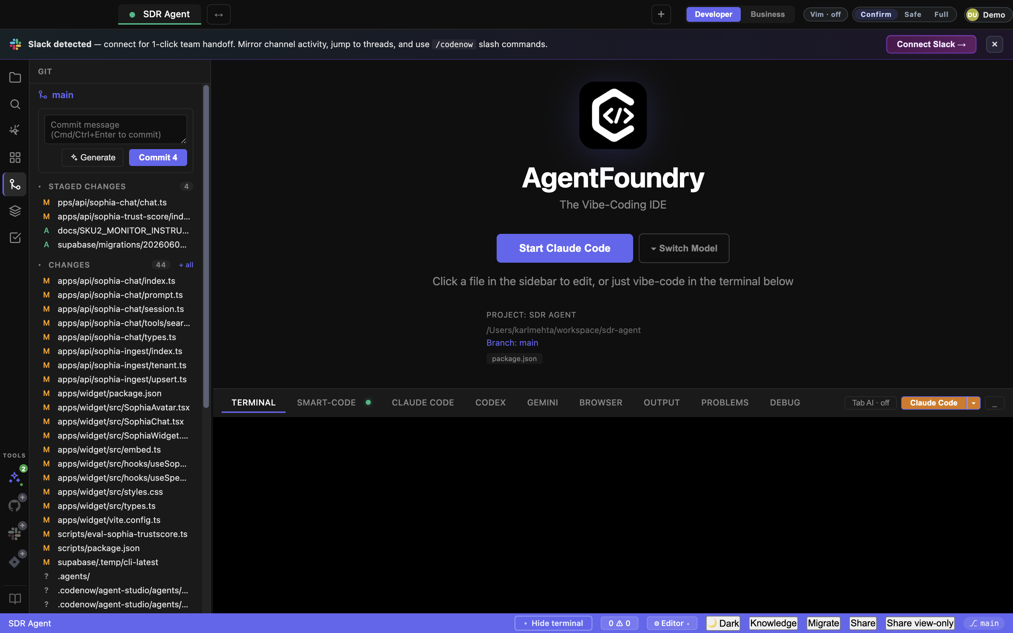
Task: Minimize the terminal panel with underscore button
Action: coord(995,403)
